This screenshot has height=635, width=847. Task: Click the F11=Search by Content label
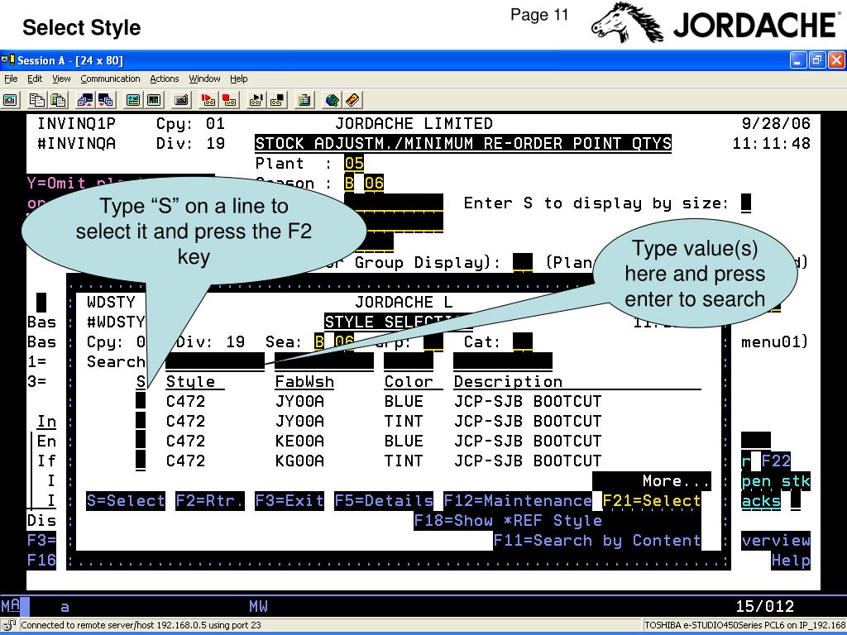pyautogui.click(x=597, y=541)
